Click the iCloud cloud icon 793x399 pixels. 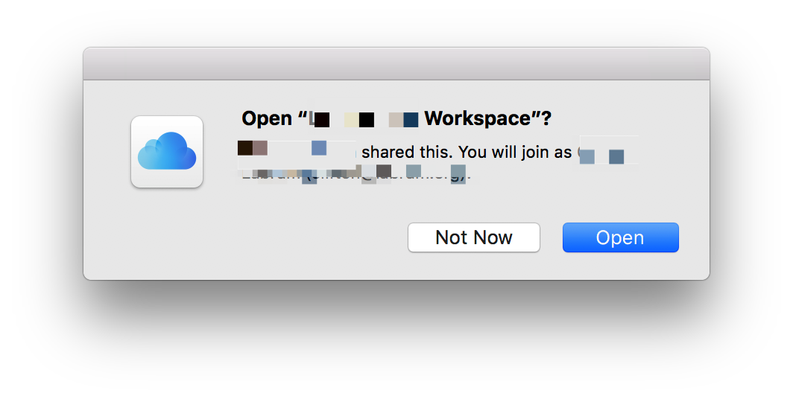click(x=167, y=152)
